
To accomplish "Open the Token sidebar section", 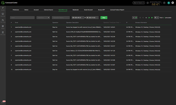I will click(x=3, y=27).
